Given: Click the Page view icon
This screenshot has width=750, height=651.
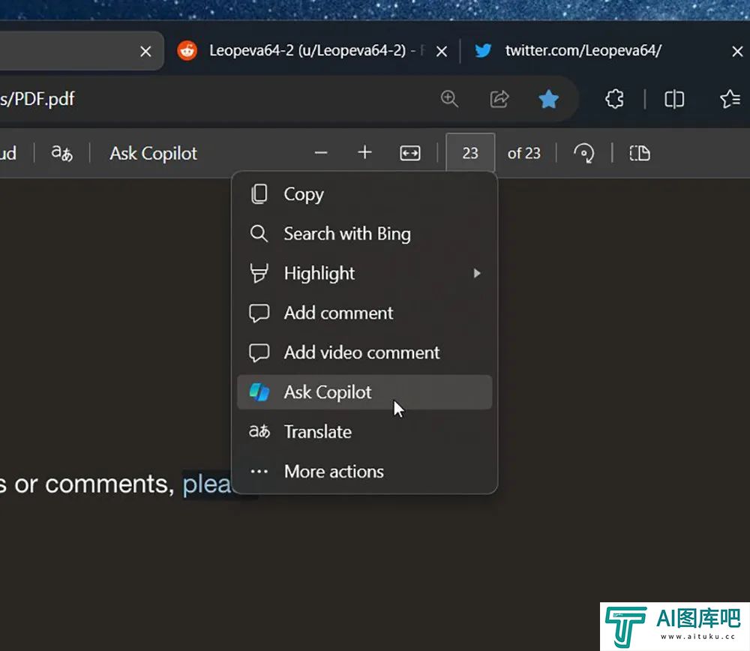Looking at the screenshot, I should [x=640, y=154].
